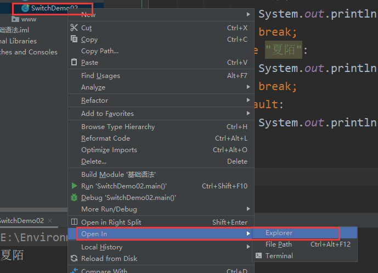The height and width of the screenshot is (273, 378).
Task: Select SwitchDemo02 in project tree
Action: point(54,8)
